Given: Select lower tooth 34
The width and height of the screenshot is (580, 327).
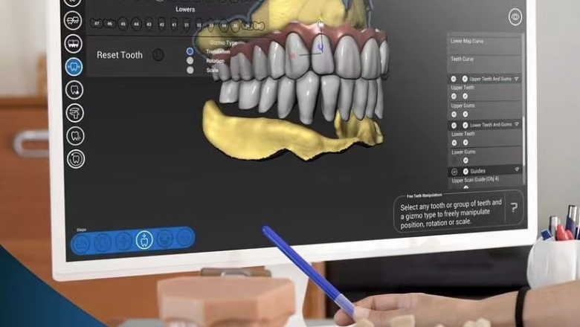Looking at the screenshot, I should point(223,26).
